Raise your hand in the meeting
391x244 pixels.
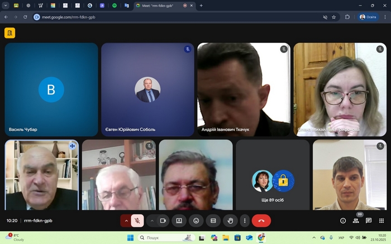coord(230,221)
